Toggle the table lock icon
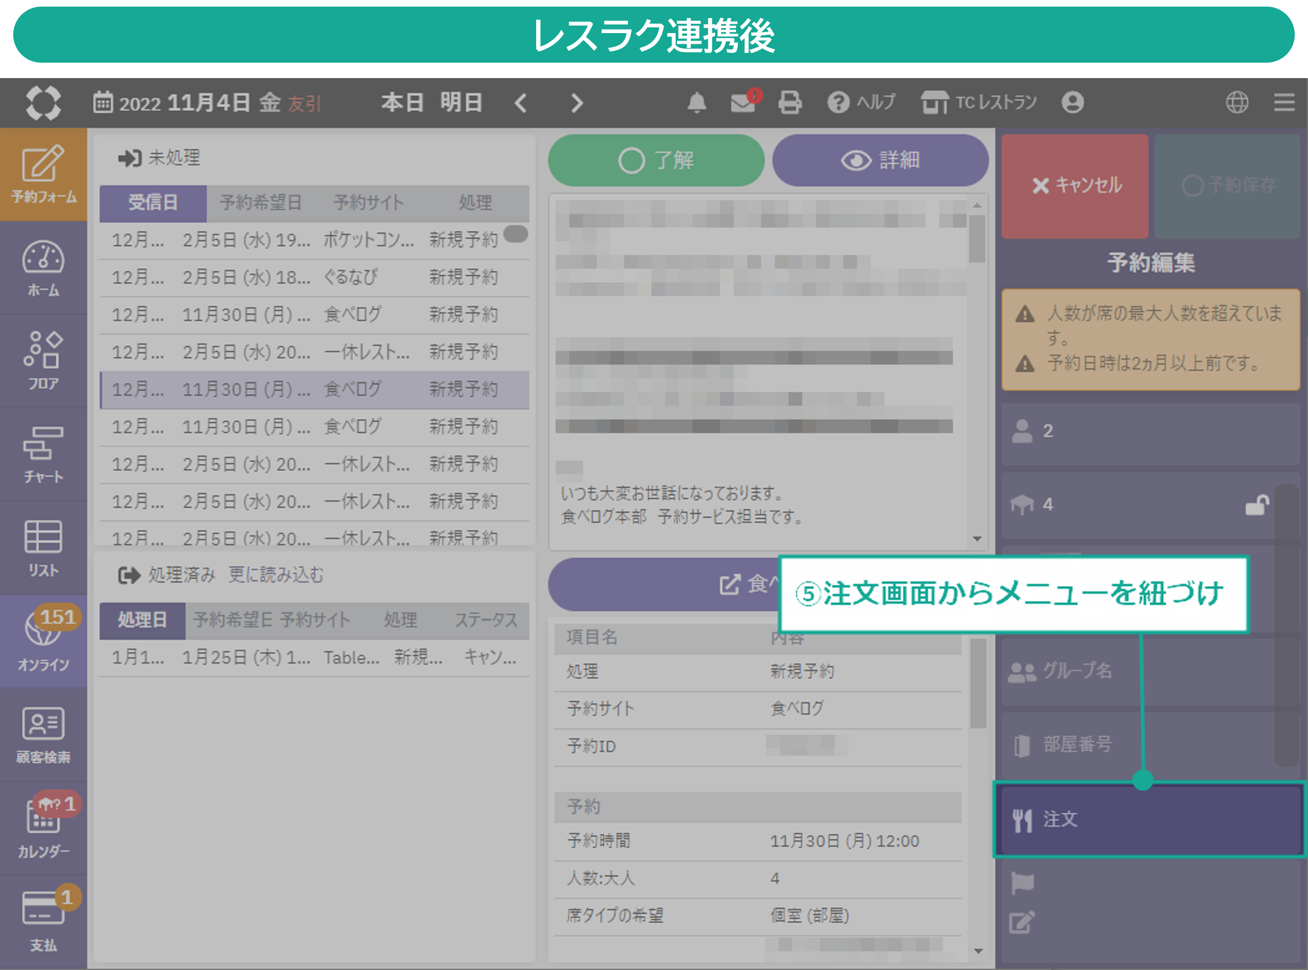Image resolution: width=1308 pixels, height=970 pixels. [x=1257, y=505]
